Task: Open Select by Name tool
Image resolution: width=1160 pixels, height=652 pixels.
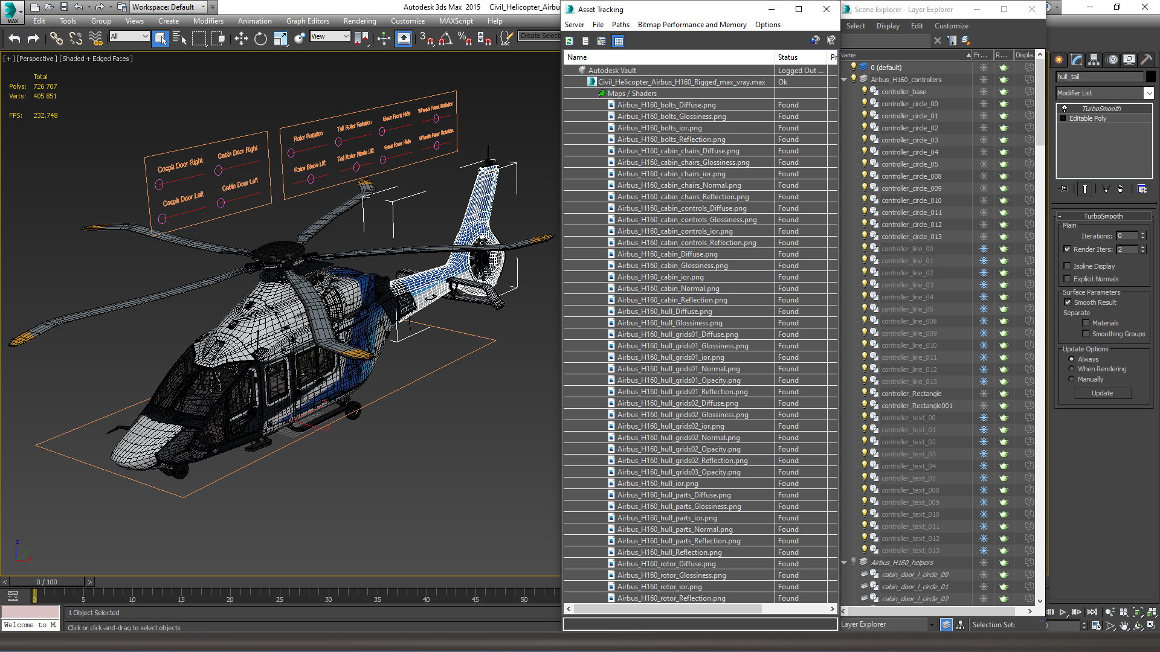Action: point(179,39)
